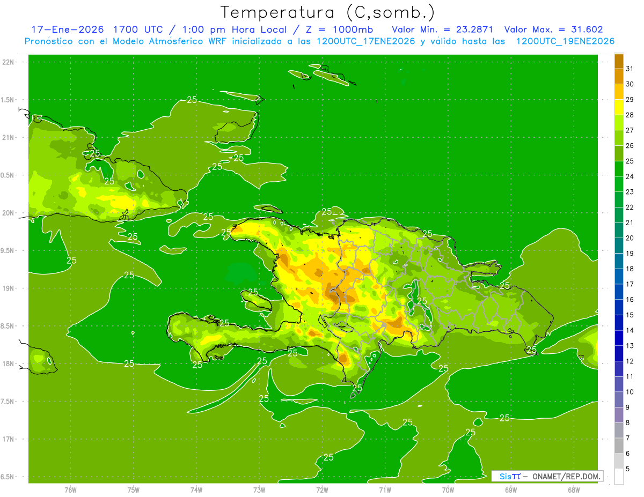Click 'Valor Max. = 31.602' value

pos(553,29)
